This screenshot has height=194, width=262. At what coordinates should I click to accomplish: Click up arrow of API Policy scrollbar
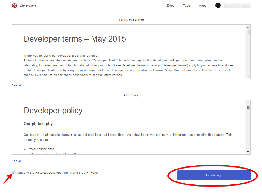pos(248,103)
